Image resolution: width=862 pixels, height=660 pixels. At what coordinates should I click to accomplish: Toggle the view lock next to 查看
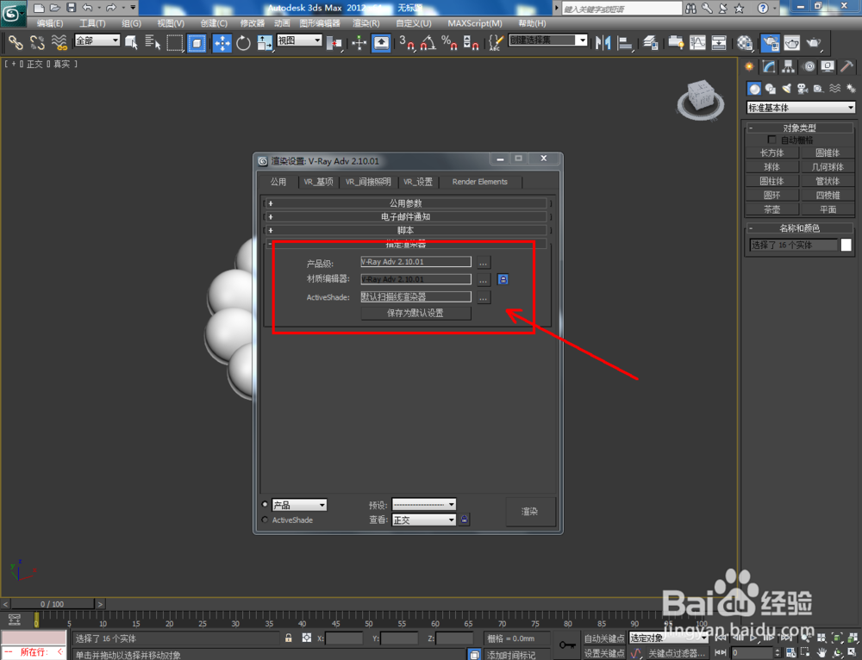click(x=465, y=520)
